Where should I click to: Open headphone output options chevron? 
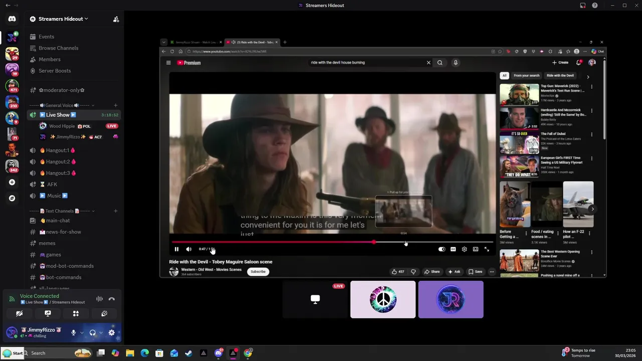tap(101, 332)
